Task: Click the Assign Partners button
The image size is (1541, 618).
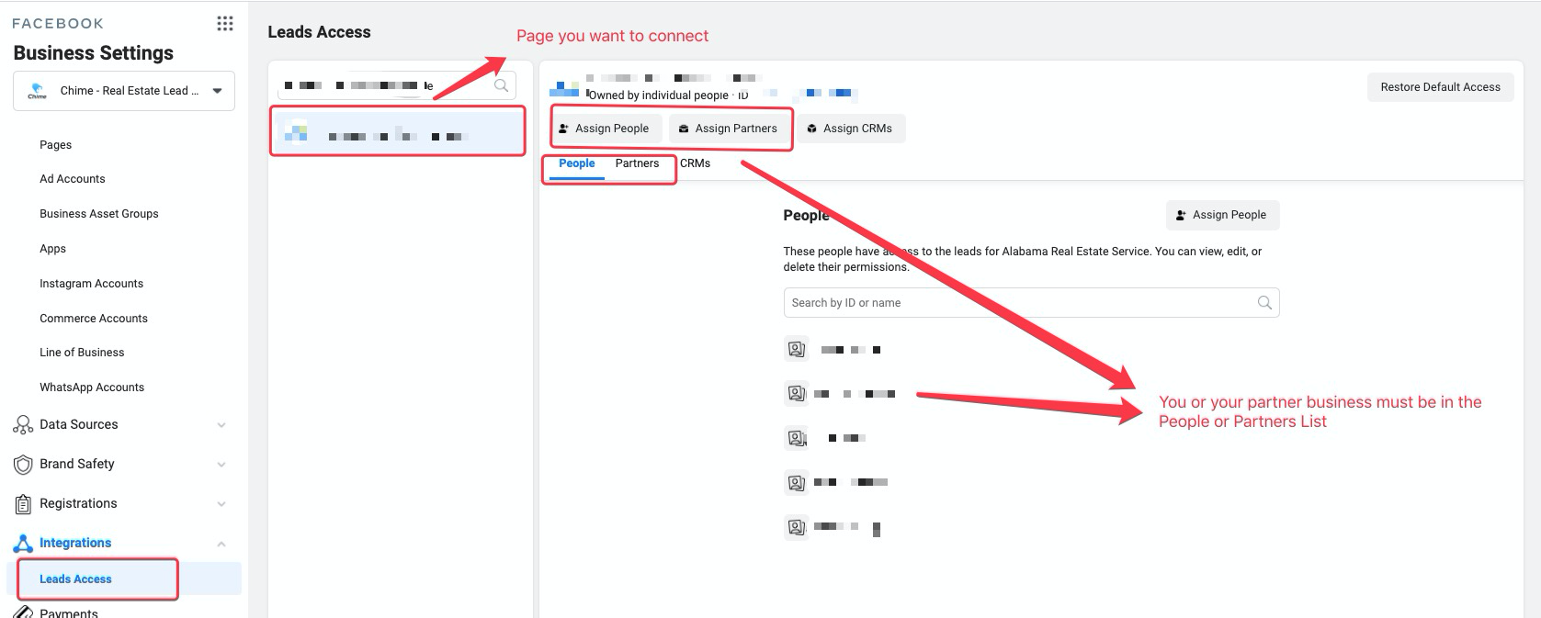Action: point(728,129)
